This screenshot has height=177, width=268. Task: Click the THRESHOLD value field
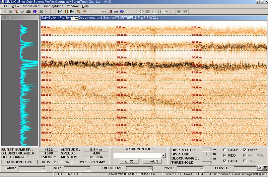click(207, 163)
